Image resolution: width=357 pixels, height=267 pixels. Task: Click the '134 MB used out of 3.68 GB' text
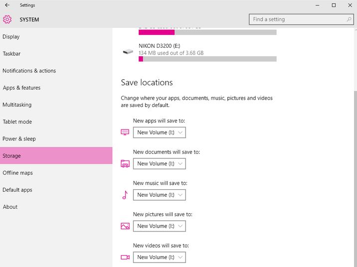(x=171, y=53)
